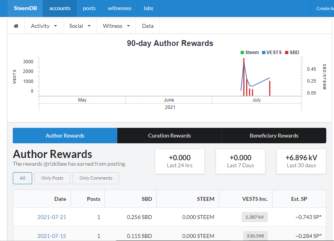334x241 pixels.
Task: Click the Last 24 hrs stat card
Action: (x=180, y=161)
